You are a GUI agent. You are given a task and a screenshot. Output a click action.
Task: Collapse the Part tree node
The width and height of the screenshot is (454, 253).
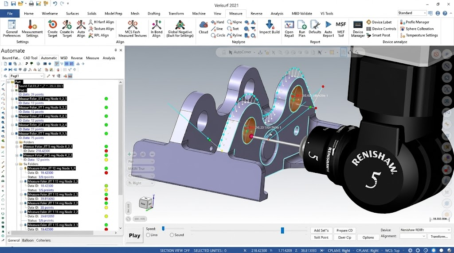[x=8, y=82]
